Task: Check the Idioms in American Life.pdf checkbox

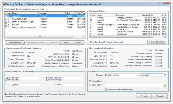Action: [6, 22]
